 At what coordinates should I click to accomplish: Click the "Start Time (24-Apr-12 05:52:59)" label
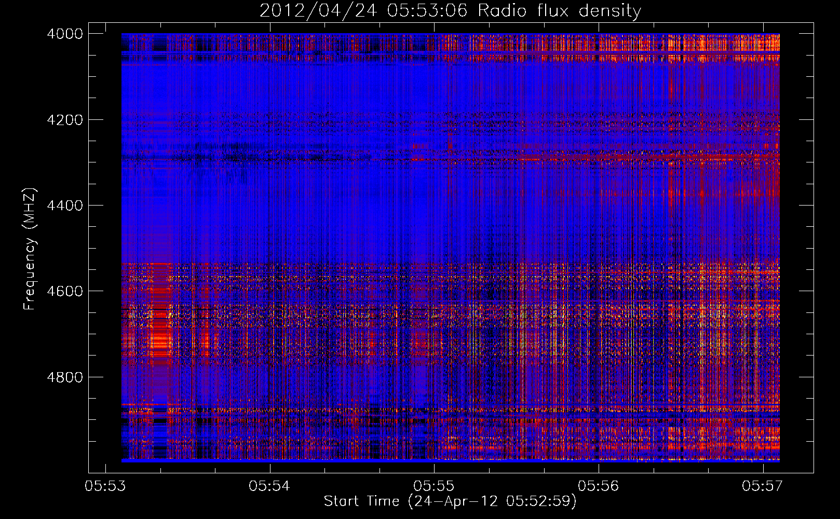point(450,501)
